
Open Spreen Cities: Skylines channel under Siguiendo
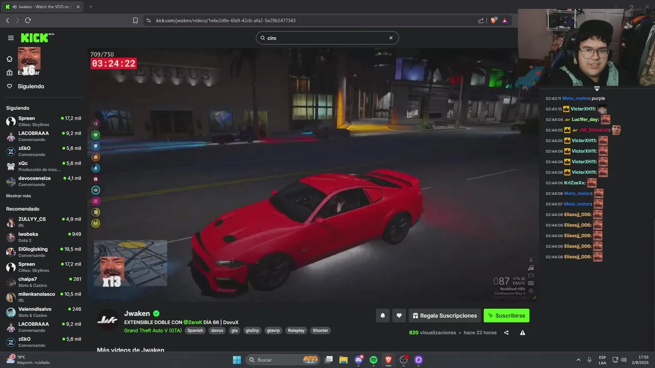pyautogui.click(x=43, y=121)
